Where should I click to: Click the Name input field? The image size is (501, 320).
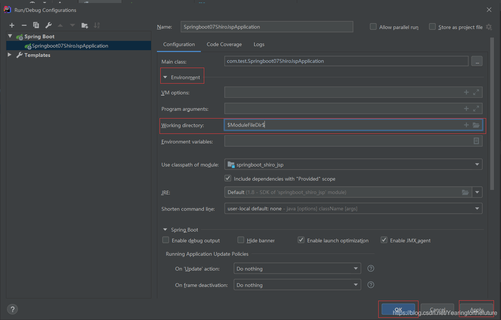pyautogui.click(x=267, y=27)
